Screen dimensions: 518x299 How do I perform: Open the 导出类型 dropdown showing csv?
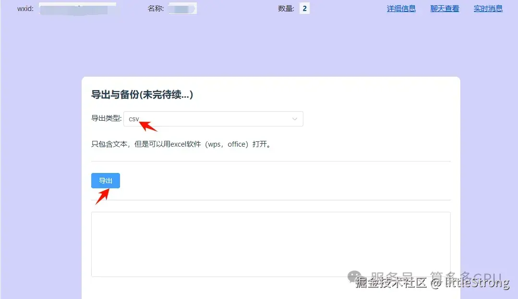click(x=213, y=119)
